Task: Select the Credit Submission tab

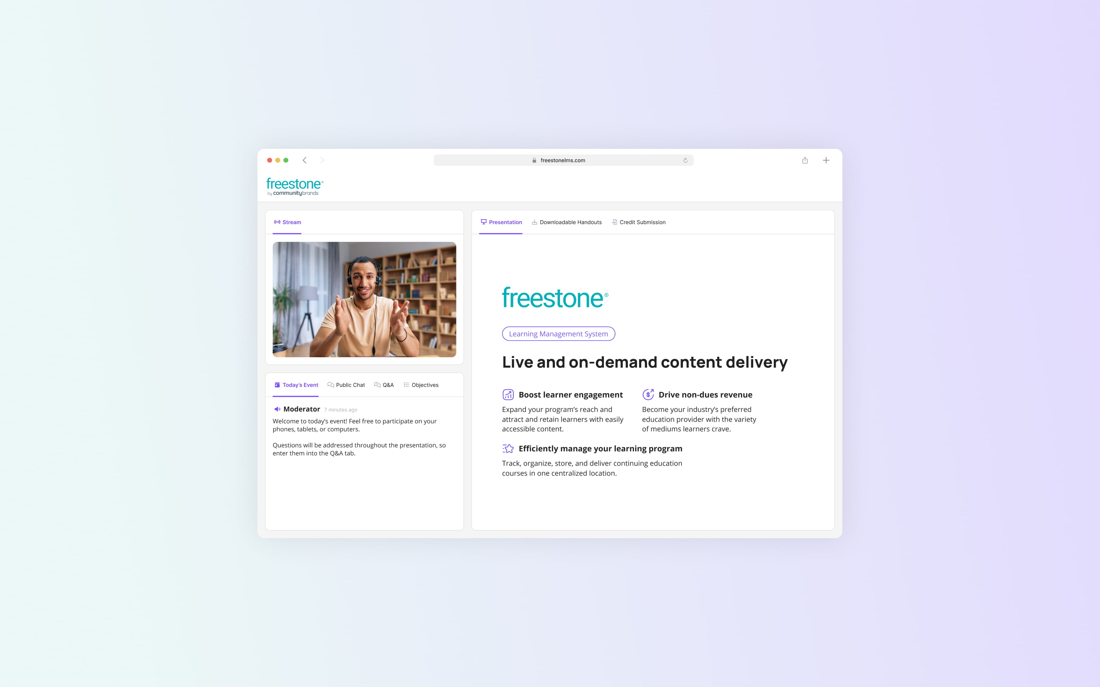Action: coord(639,222)
